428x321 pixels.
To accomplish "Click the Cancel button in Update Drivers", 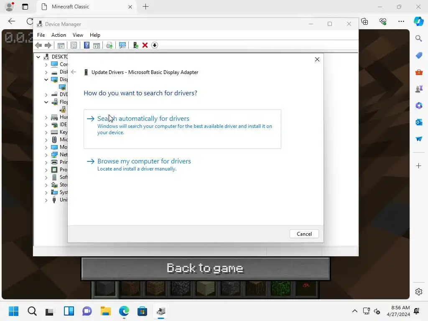I will tap(304, 234).
